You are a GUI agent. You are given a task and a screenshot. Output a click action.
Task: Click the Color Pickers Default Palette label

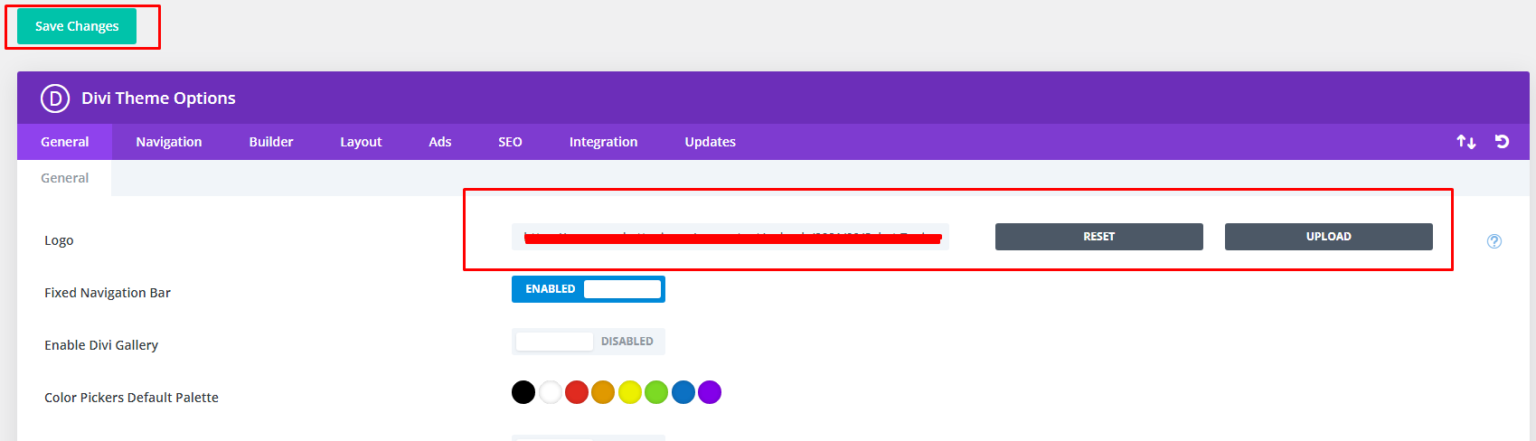(131, 398)
